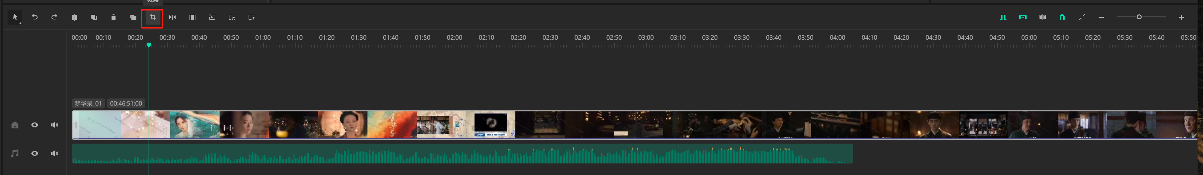Undo the last edit

35,17
